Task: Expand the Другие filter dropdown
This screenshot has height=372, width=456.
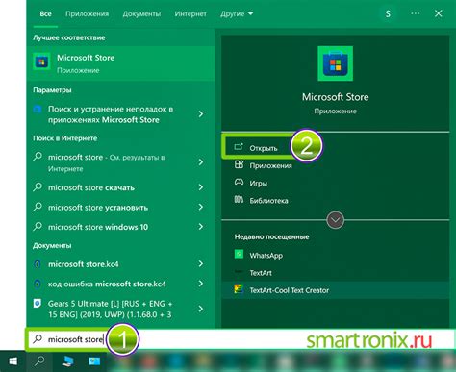Action: click(x=237, y=14)
